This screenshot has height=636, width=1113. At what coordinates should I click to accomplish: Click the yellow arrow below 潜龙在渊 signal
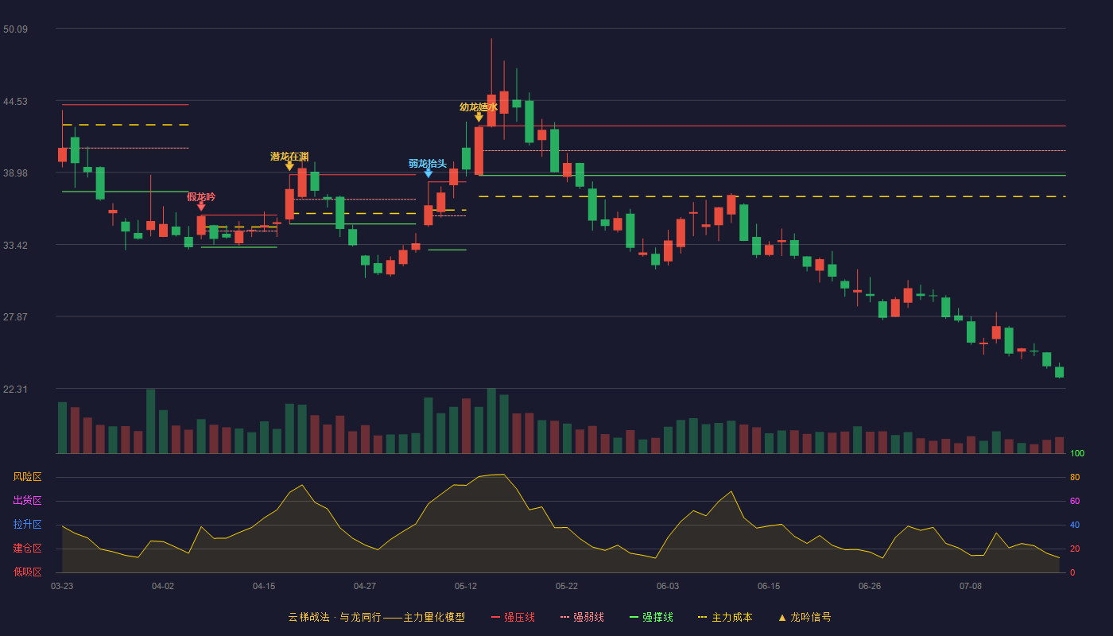(x=289, y=166)
